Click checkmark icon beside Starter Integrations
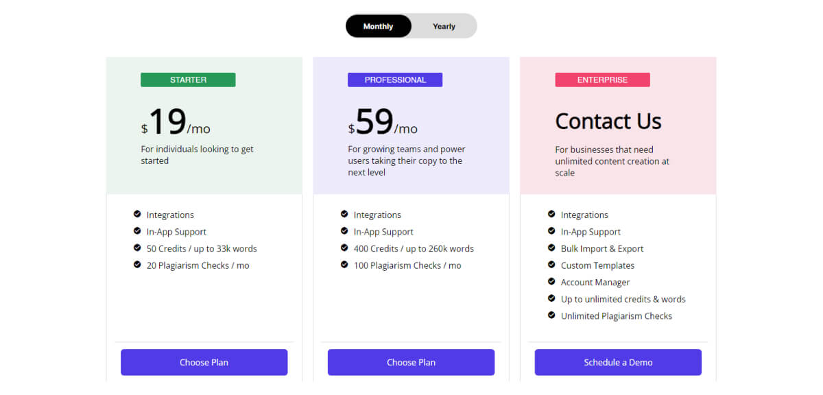Screen dimensions: 823x395 [x=137, y=214]
